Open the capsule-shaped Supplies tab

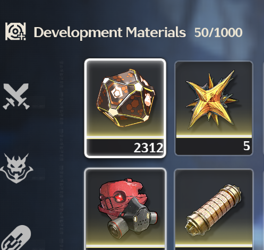tap(17, 238)
